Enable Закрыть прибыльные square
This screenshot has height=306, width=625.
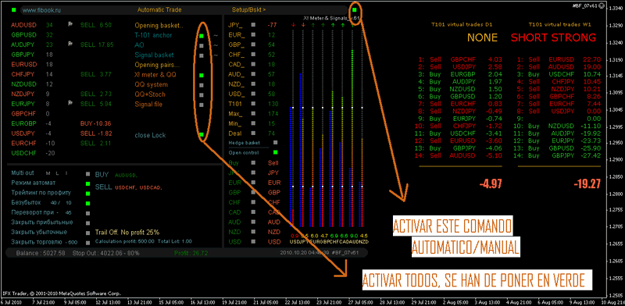point(88,223)
